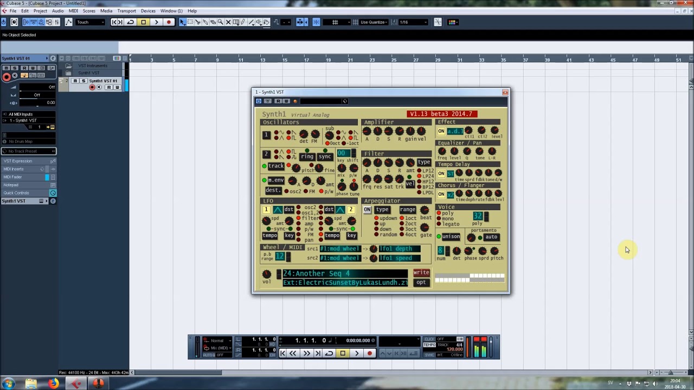This screenshot has width=694, height=390.
Task: Toggle the metronome CLICK button
Action: [x=429, y=339]
